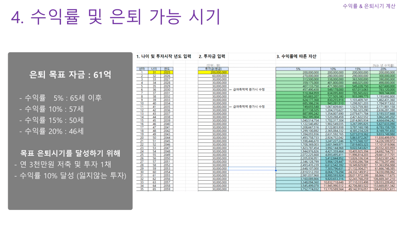403x226 pixels.
Task: Click the final 10% value '13,170,589,564'
Action: point(333,189)
